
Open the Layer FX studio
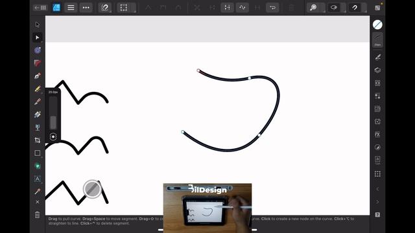(x=377, y=135)
